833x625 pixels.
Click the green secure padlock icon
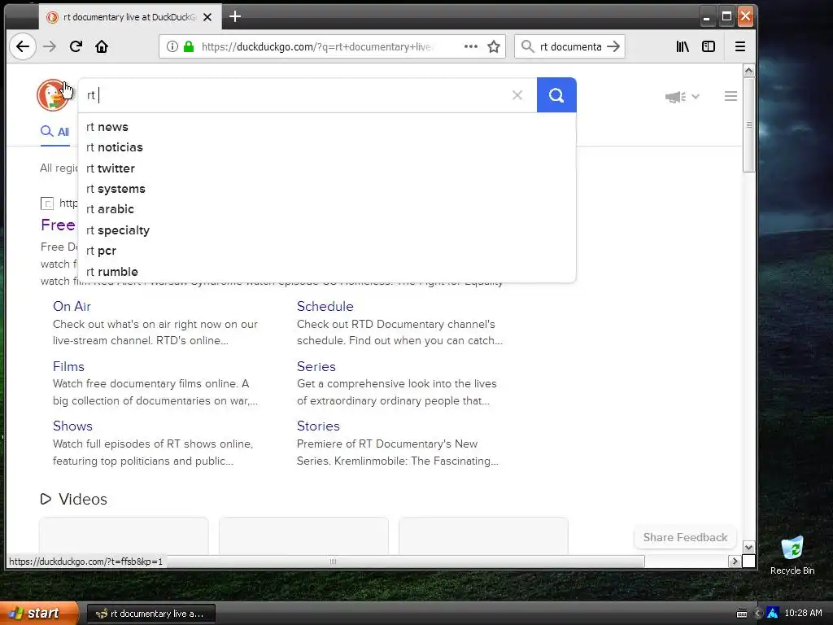point(189,46)
